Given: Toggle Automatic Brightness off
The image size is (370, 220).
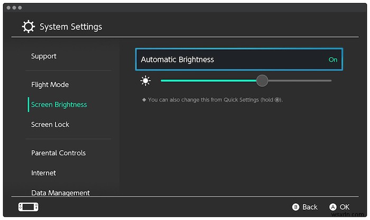Looking at the screenshot, I should click(239, 60).
